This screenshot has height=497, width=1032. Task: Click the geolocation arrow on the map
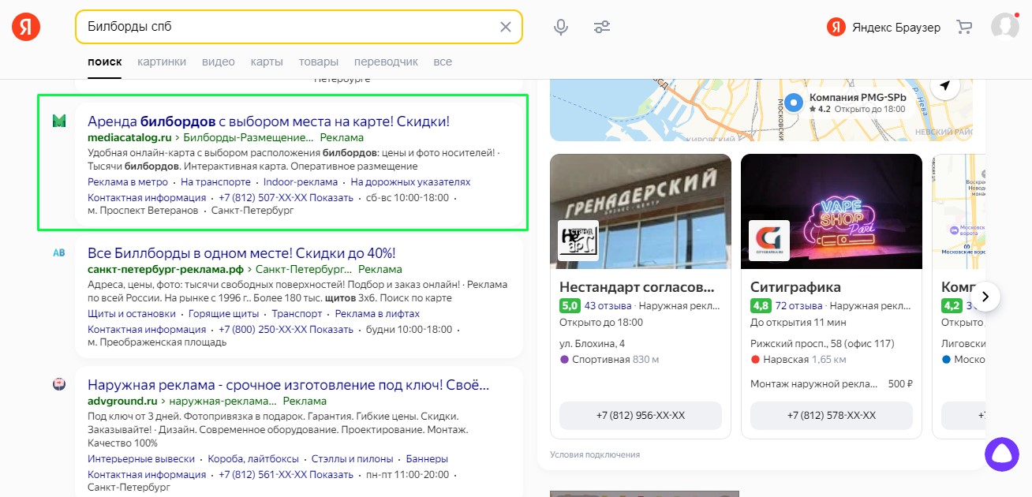[944, 85]
